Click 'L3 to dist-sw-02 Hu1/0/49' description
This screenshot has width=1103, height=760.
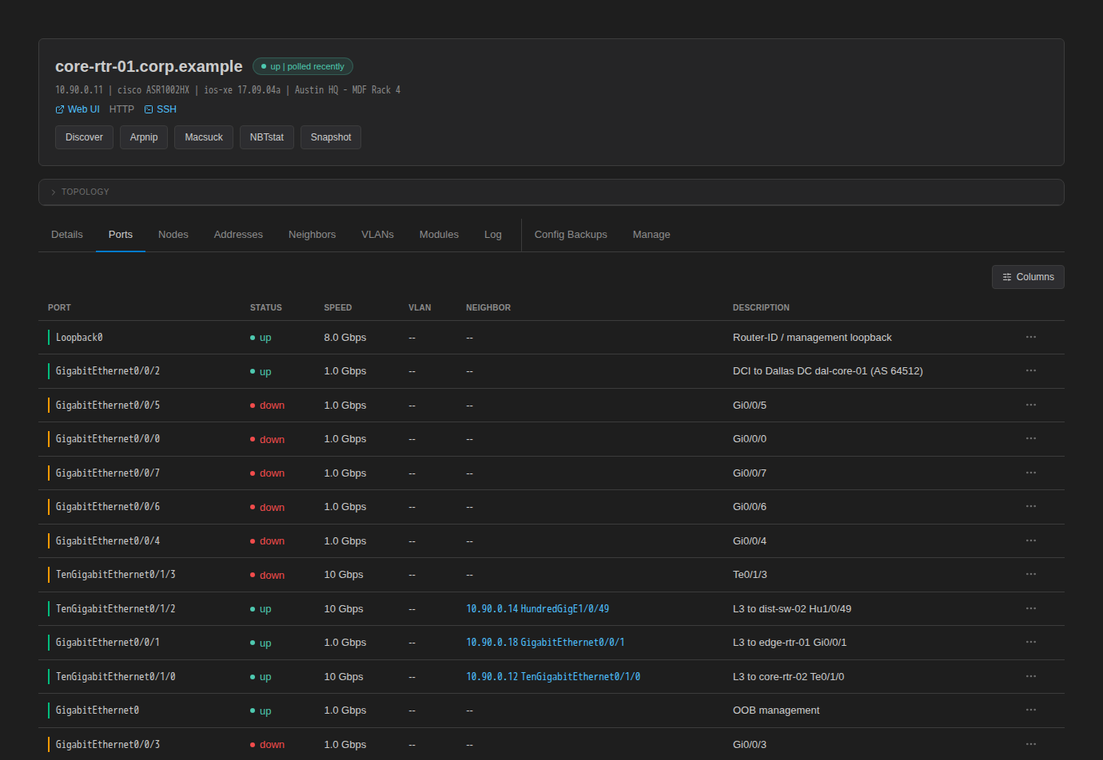tap(792, 608)
